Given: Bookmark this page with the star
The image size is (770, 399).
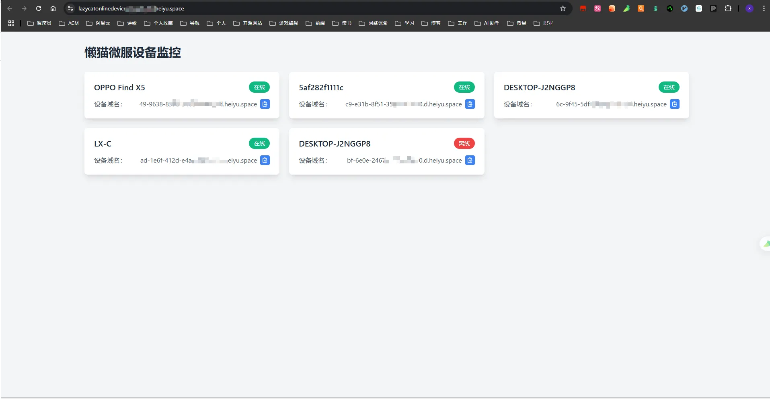Looking at the screenshot, I should (563, 8).
